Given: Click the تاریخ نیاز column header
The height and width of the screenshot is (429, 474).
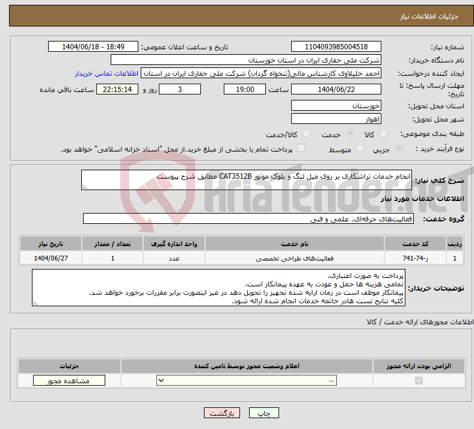Looking at the screenshot, I should coord(51,244).
